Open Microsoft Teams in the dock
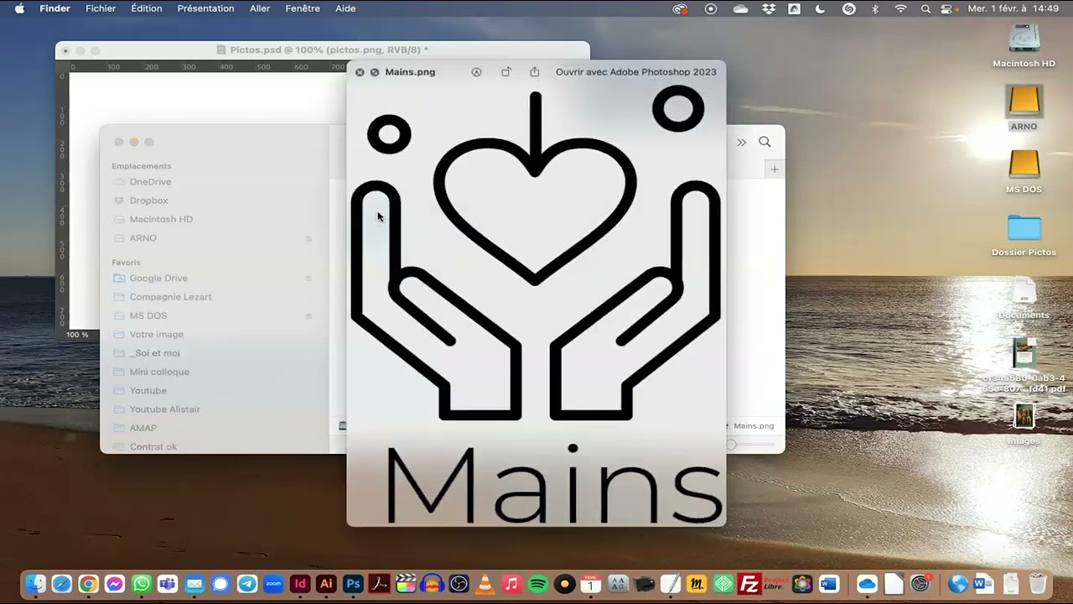 [168, 584]
